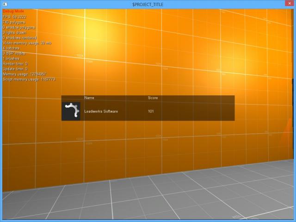Screen dimensions: 296x222
Task: Click the 'Video memory usage' stat line
Action: 27,43
